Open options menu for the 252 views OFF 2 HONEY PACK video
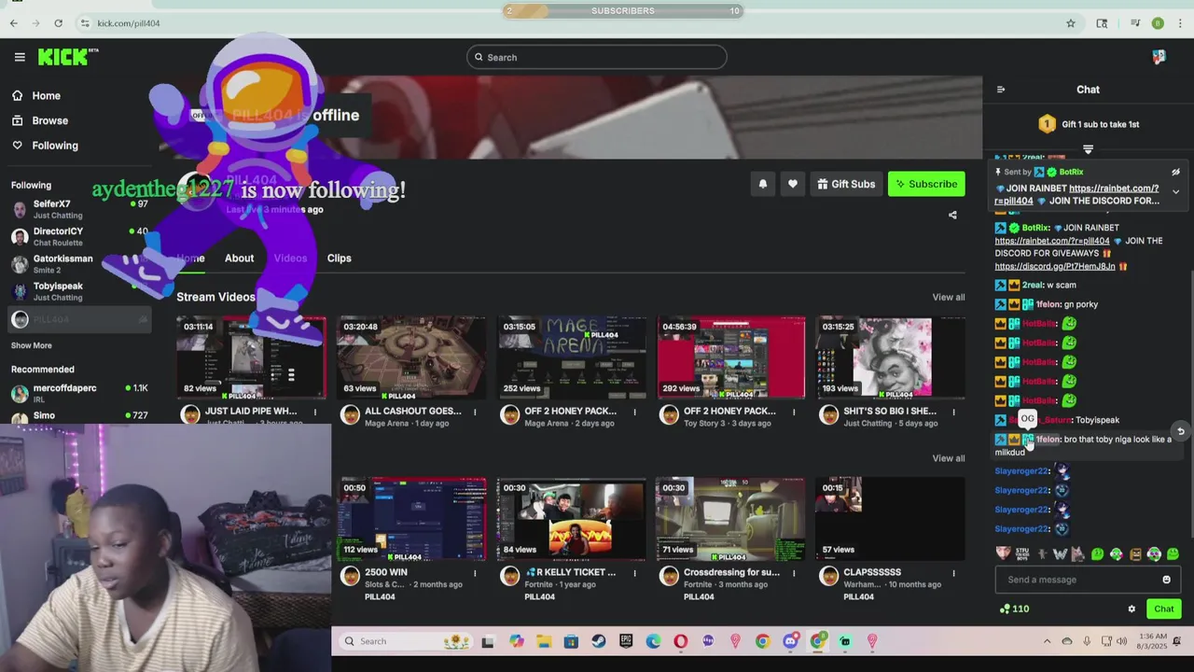Image resolution: width=1194 pixels, height=672 pixels. tap(634, 412)
